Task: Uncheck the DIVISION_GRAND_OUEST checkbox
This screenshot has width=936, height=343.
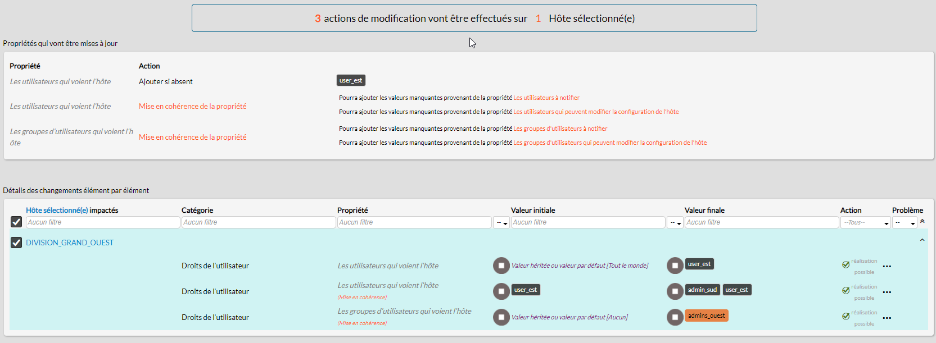Action: pyautogui.click(x=16, y=243)
